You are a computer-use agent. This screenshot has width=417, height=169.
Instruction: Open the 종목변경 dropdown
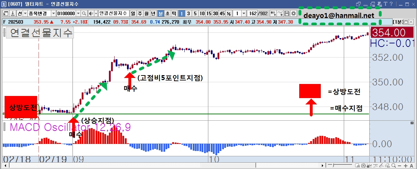[x=53, y=13]
